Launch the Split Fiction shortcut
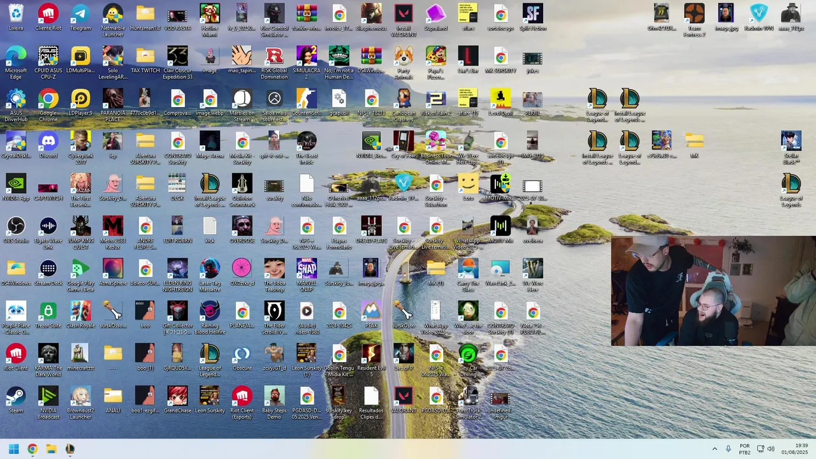Screen dimensions: 816x459 click(533, 18)
